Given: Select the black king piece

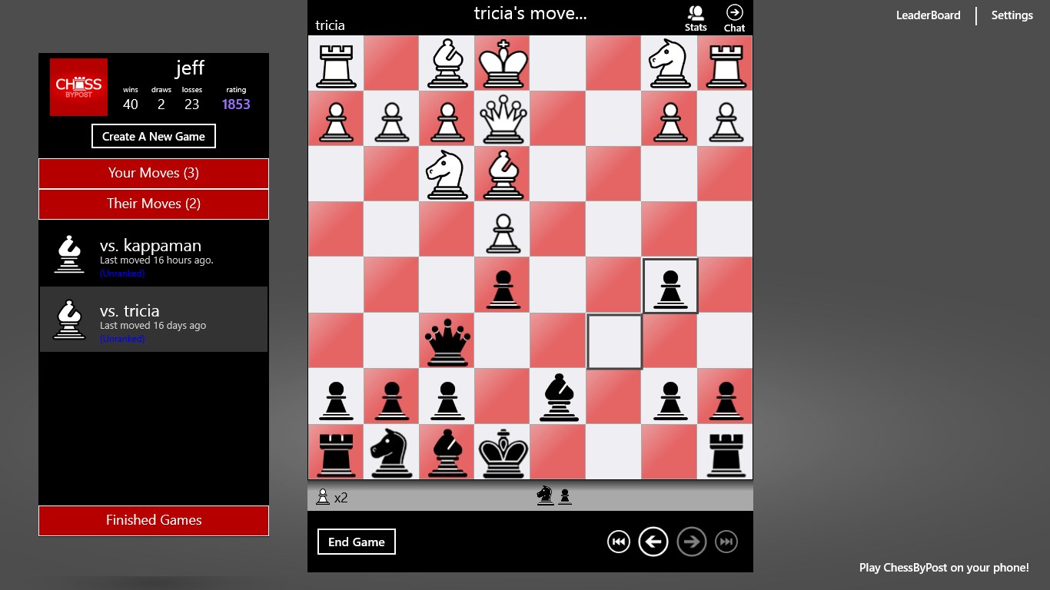Looking at the screenshot, I should pos(503,452).
